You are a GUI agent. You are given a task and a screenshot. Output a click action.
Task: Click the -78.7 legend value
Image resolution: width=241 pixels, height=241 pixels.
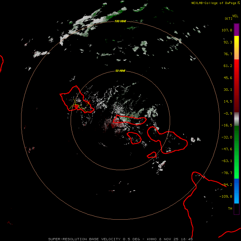227,173
